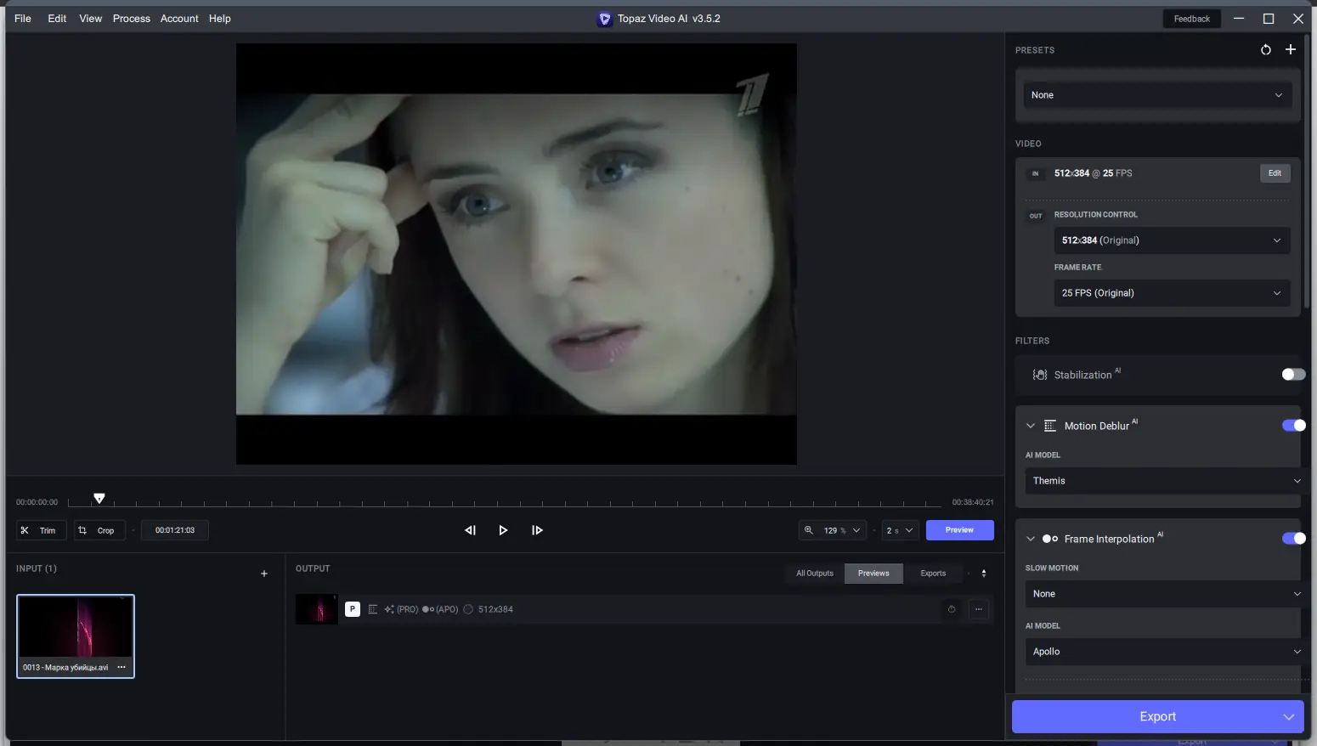Click the timeline playhead marker
Screen dimensions: 1317x746
[x=99, y=499]
